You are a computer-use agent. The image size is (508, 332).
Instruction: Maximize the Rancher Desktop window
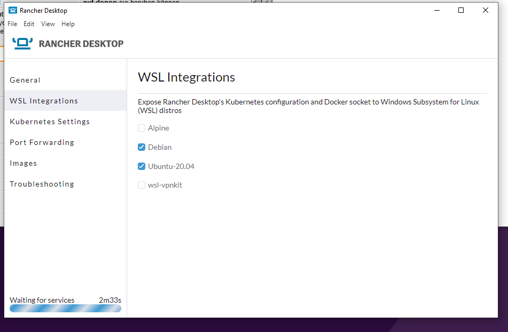(x=461, y=10)
